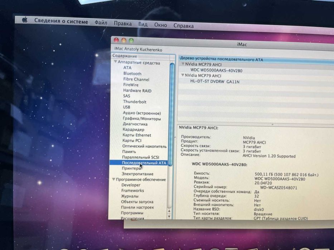Open the Окно menu
Image resolution: width=334 pixels, height=250 pixels.
point(161,25)
